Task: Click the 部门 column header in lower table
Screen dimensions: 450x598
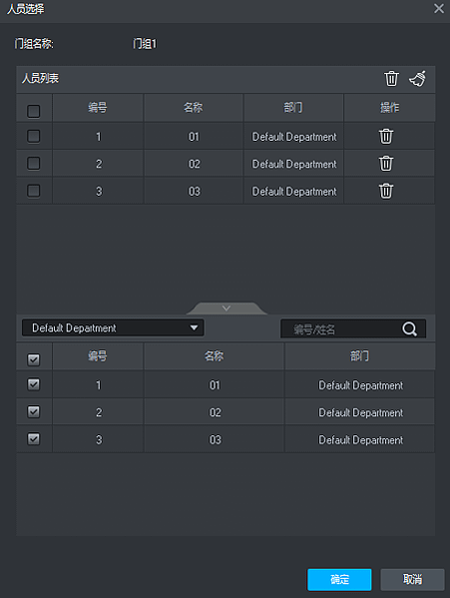Action: coord(359,356)
